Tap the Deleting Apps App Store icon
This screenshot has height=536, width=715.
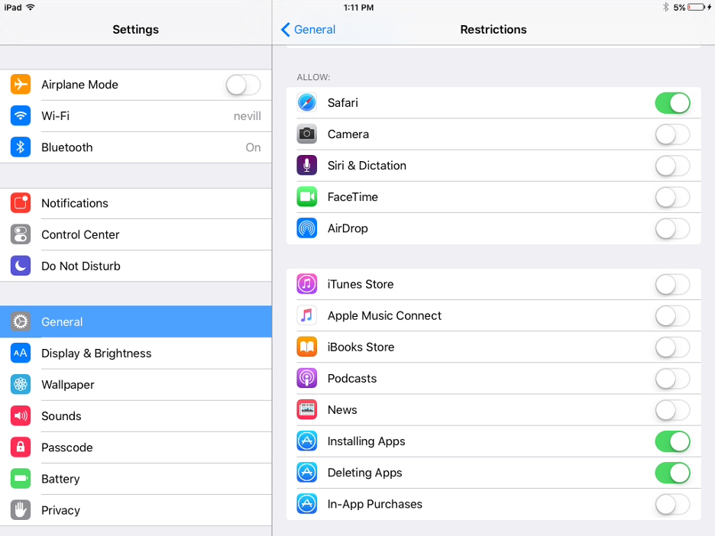tap(307, 473)
